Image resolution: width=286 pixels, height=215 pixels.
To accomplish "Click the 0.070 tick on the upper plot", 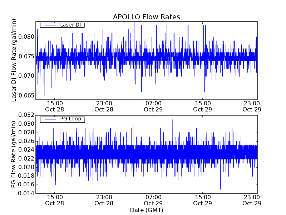I will pyautogui.click(x=26, y=76).
